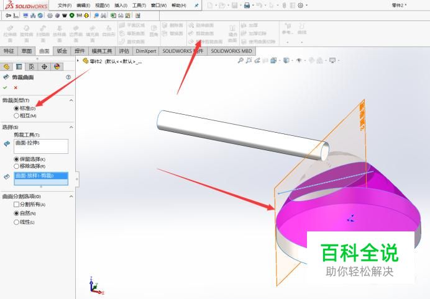Open the Hide/Show Items dropdown arrow

pos(304,60)
